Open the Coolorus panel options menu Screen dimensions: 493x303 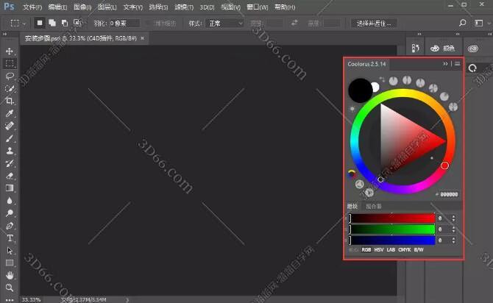coord(457,64)
